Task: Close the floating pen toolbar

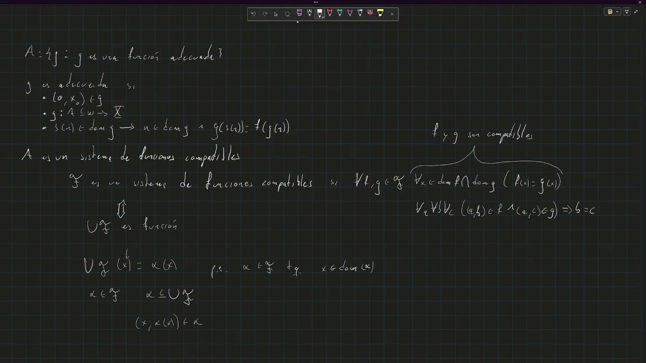Action: [392, 14]
